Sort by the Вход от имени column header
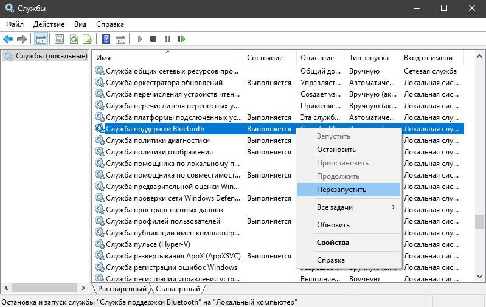The height and width of the screenshot is (307, 486). [432, 58]
